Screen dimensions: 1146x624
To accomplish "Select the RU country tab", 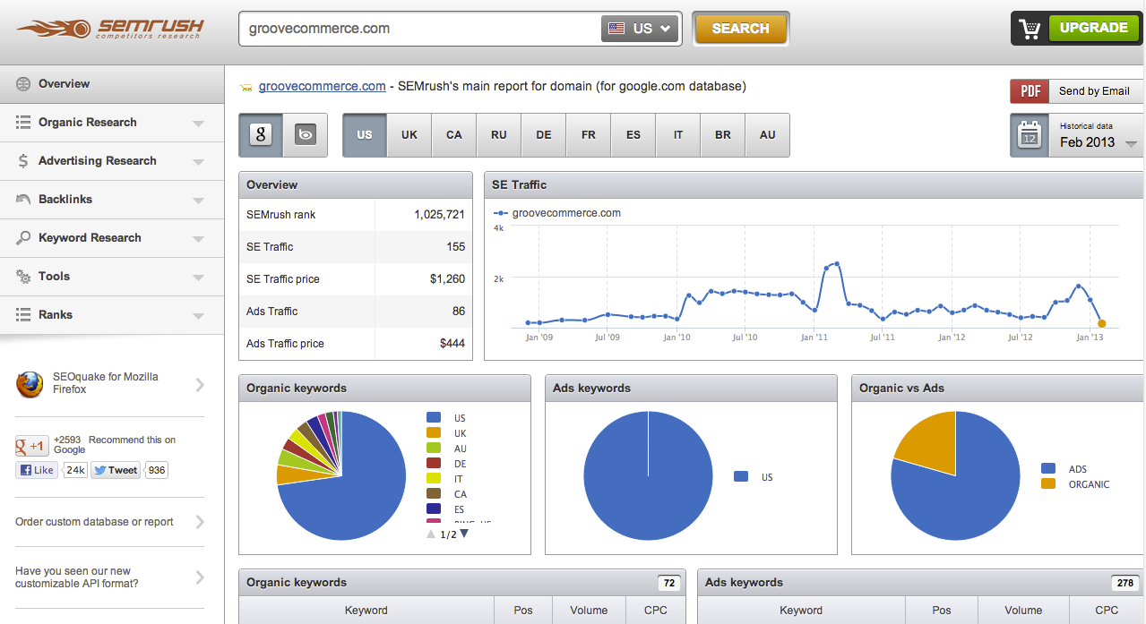I will point(499,135).
